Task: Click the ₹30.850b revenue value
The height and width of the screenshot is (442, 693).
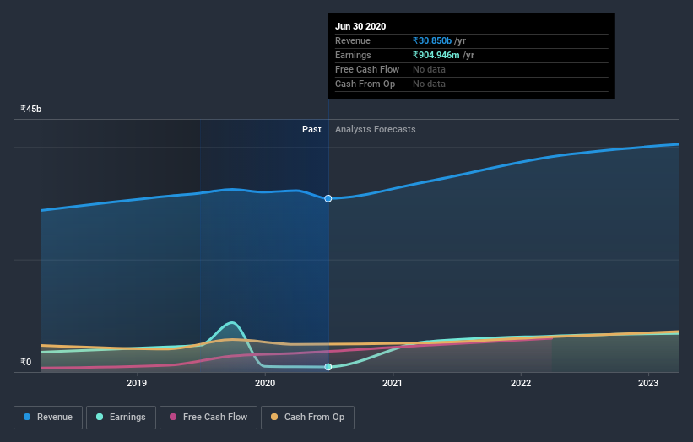Action: (x=432, y=40)
